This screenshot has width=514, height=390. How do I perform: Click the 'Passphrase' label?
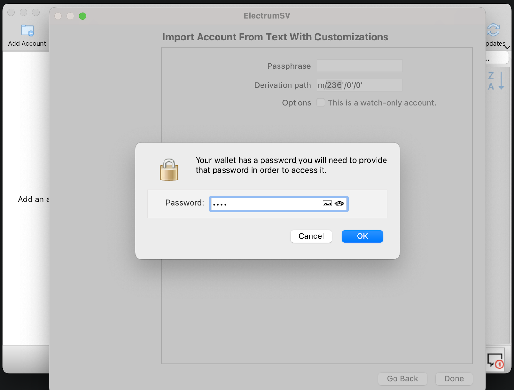coord(289,66)
